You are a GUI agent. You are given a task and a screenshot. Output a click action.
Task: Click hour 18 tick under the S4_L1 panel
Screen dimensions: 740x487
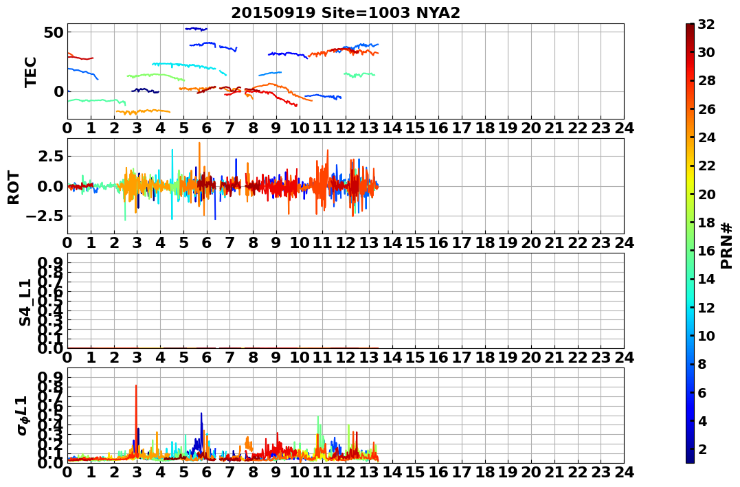point(484,357)
